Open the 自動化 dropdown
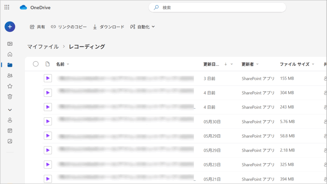Image resolution: width=327 pixels, height=184 pixels. point(142,27)
